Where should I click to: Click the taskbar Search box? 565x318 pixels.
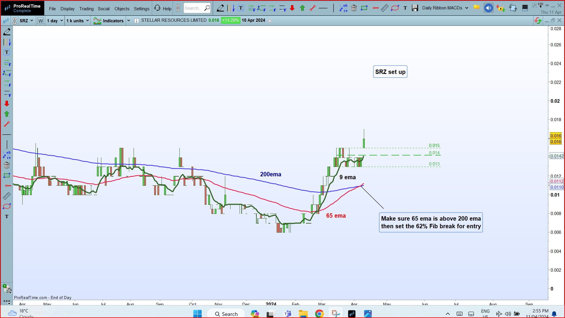[x=226, y=314]
